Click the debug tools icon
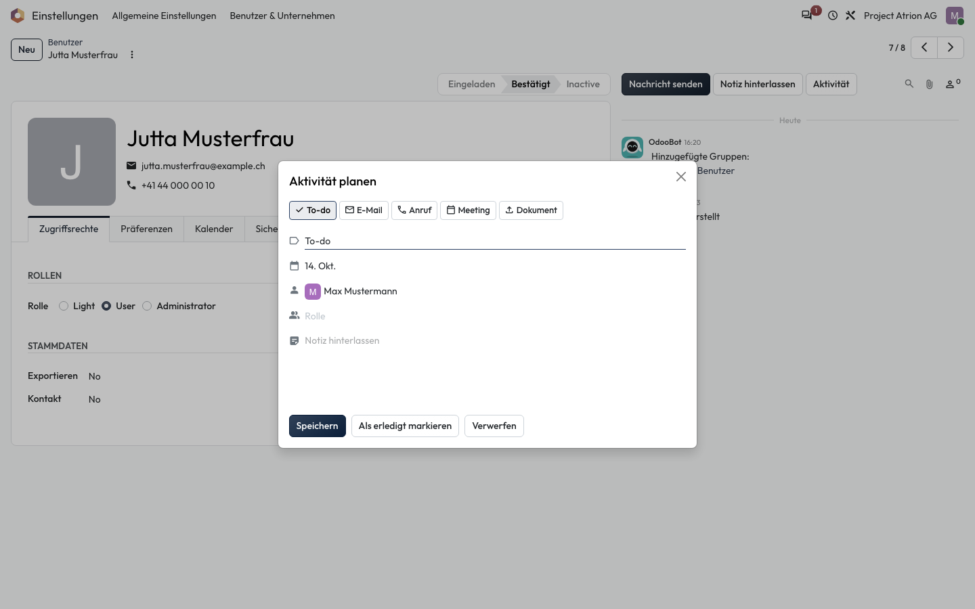975x609 pixels. 850,16
